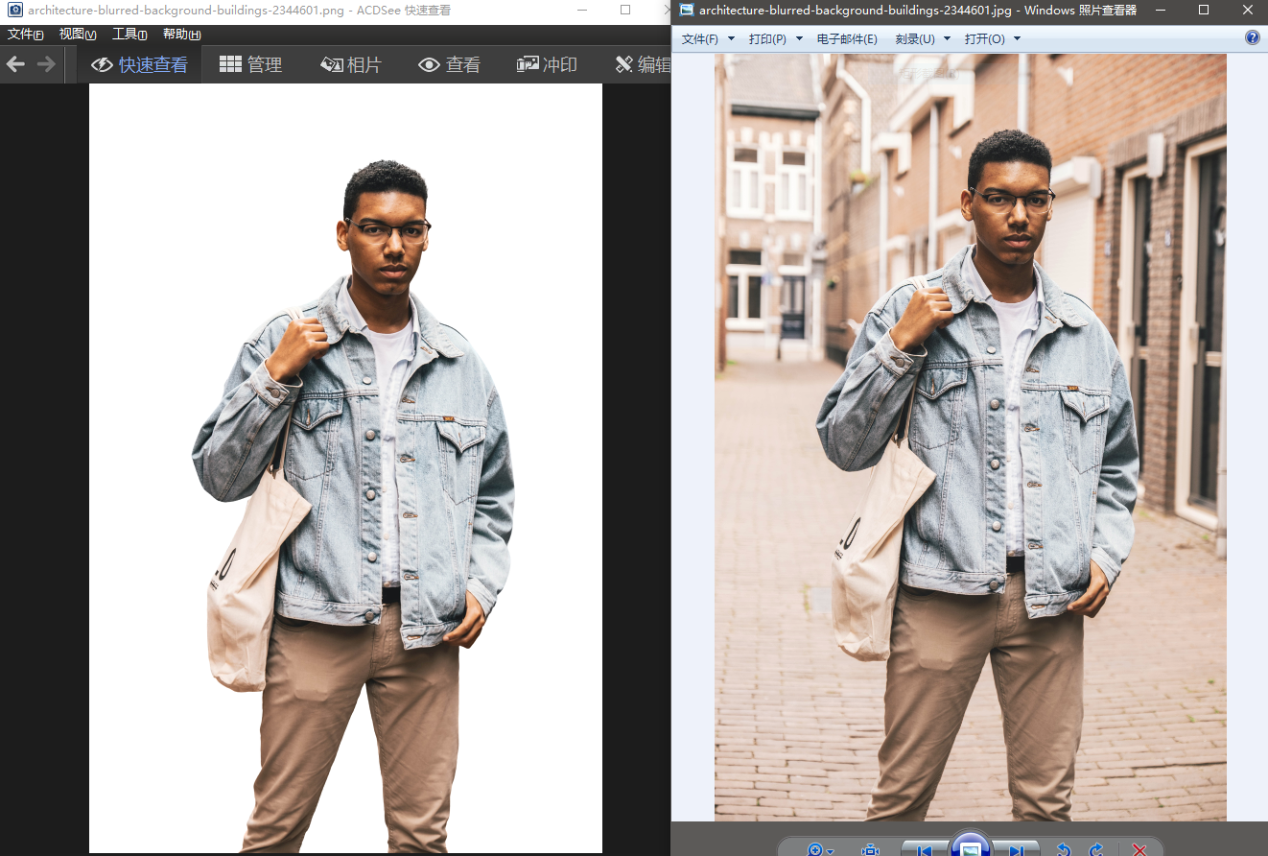Image resolution: width=1268 pixels, height=856 pixels.
Task: Open ACDSee 工具(T) menu
Action: tap(129, 35)
